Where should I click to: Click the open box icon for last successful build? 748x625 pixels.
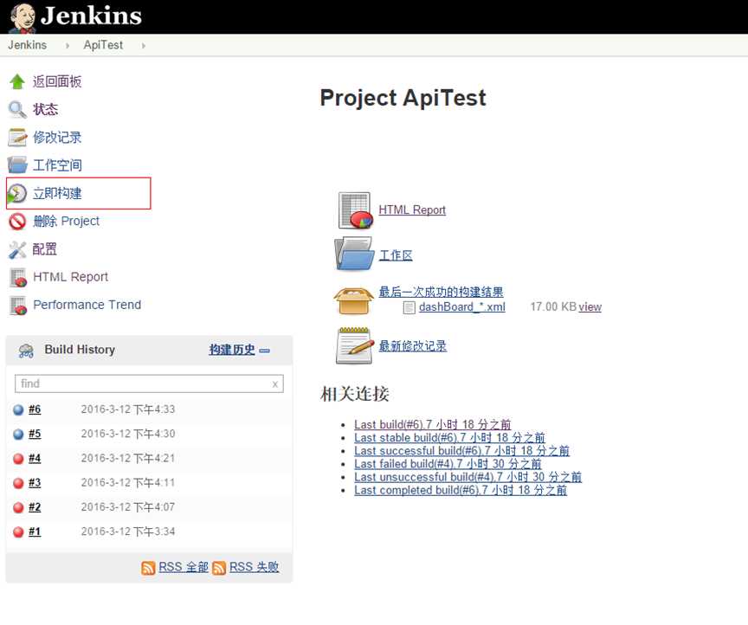(353, 300)
